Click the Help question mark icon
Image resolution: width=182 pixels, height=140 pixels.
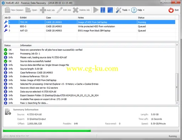[134, 10]
